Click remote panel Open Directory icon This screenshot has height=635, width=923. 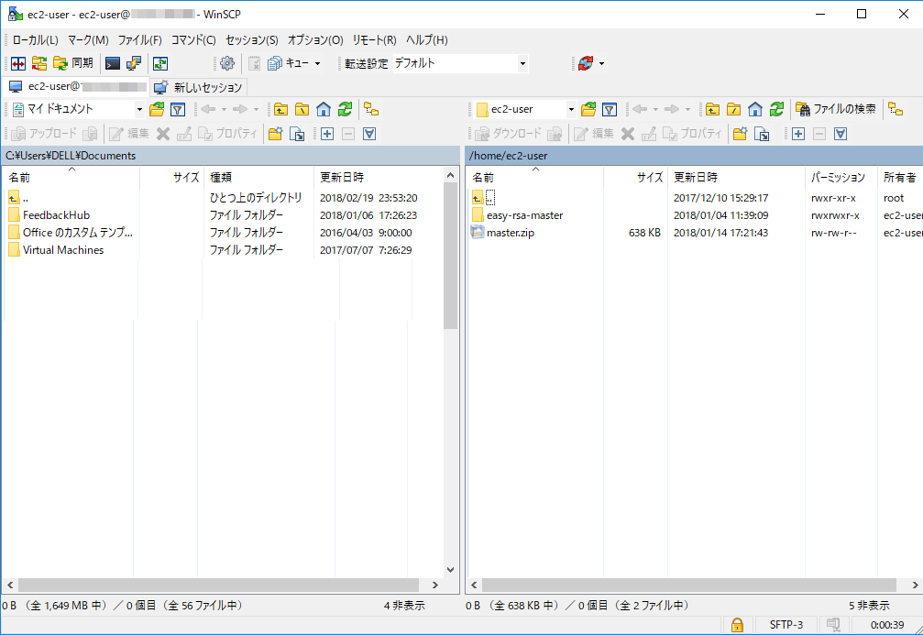(588, 109)
